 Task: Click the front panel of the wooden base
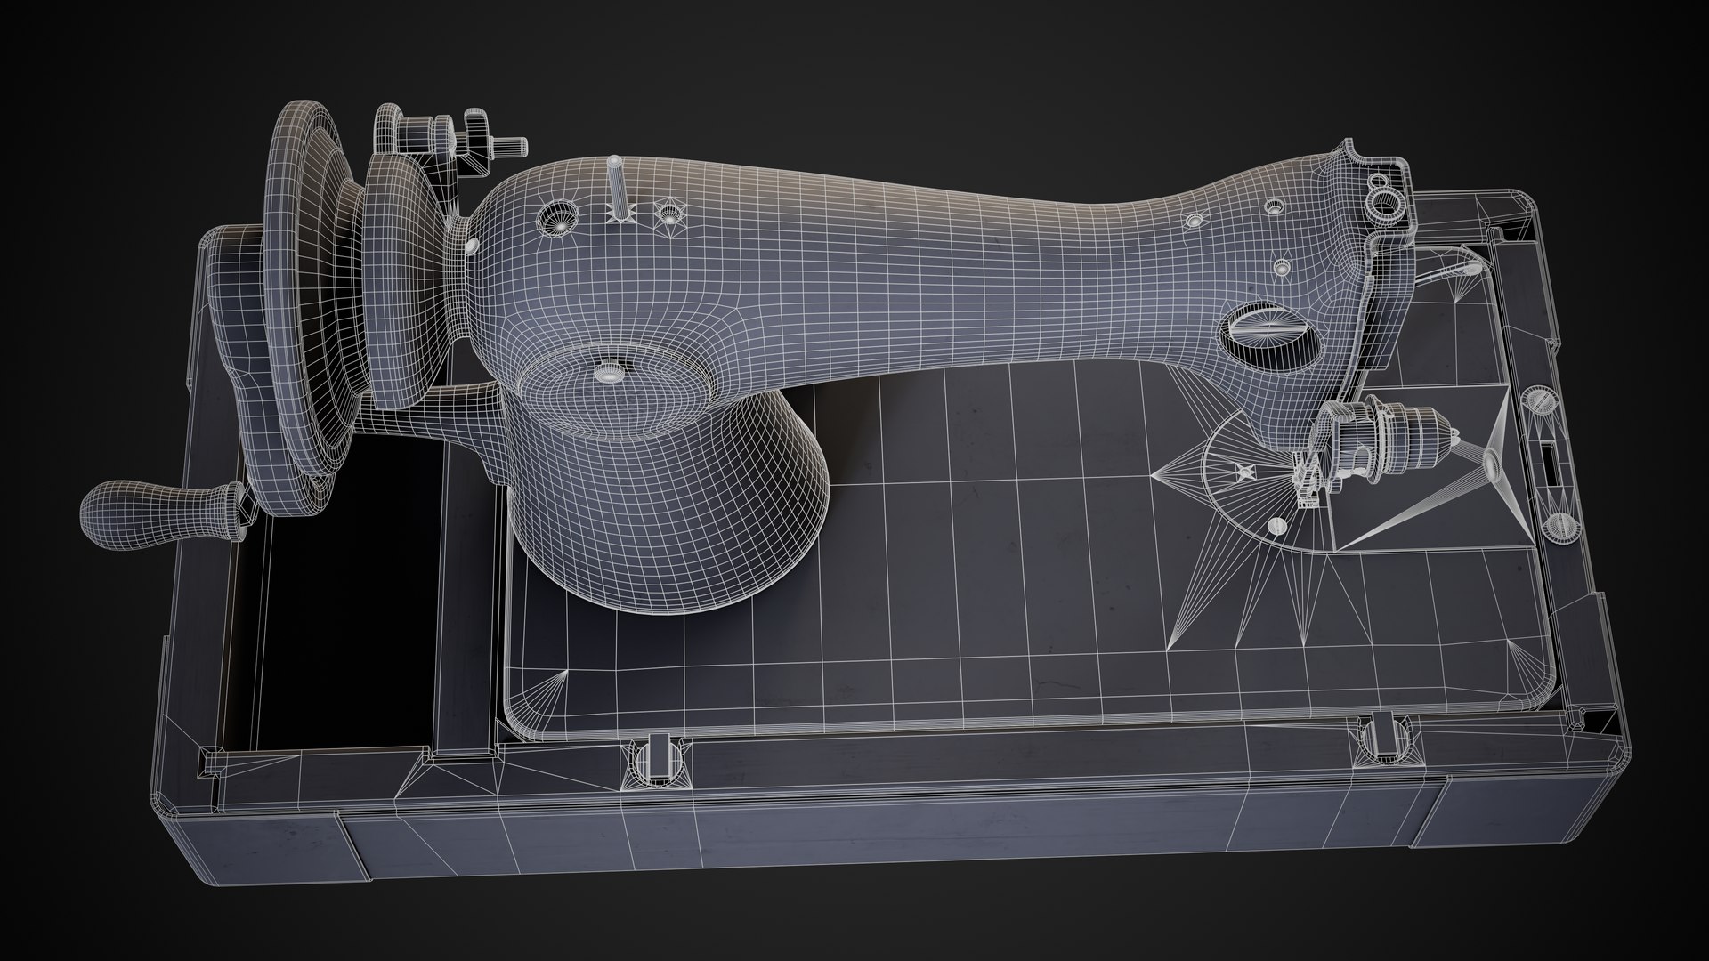pyautogui.click(x=890, y=828)
